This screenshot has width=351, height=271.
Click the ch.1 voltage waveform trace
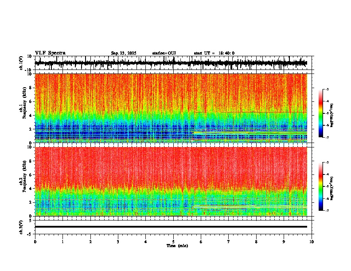[171, 63]
